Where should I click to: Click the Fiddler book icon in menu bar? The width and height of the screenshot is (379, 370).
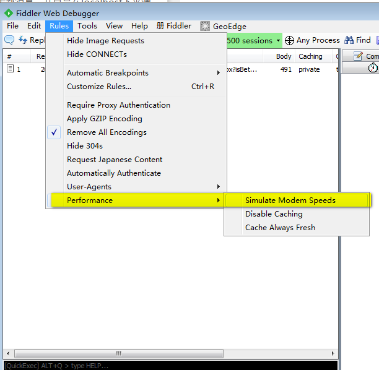160,25
